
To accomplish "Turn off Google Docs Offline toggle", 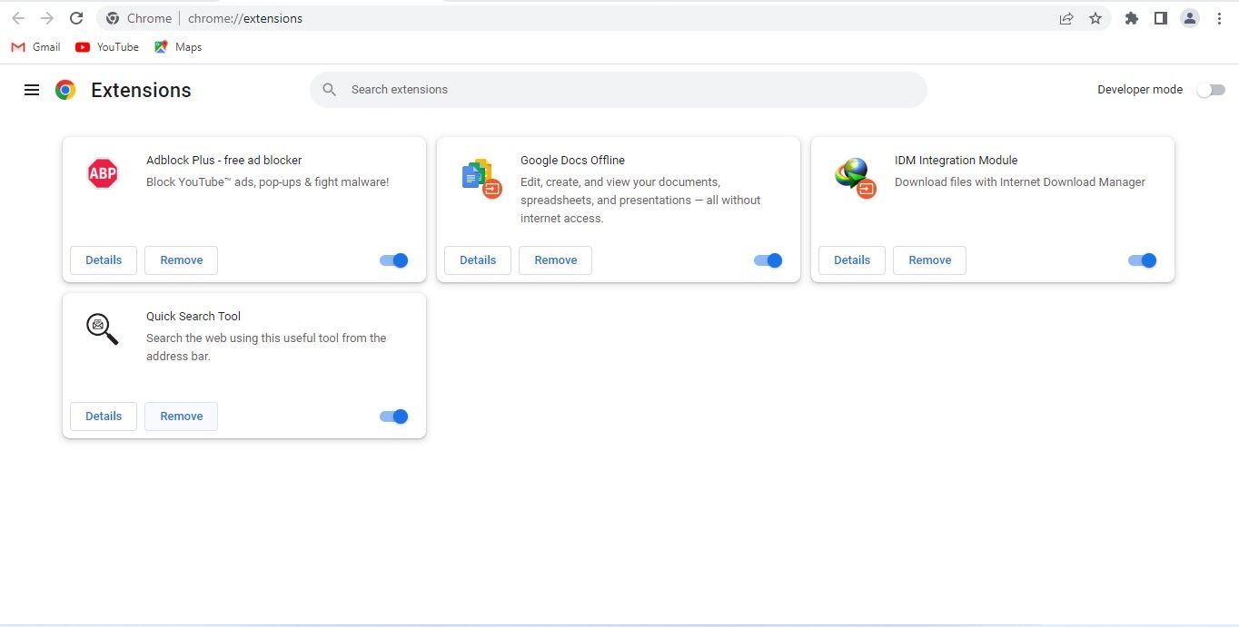I will [x=768, y=260].
